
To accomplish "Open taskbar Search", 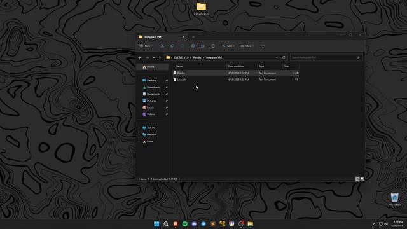I will click(x=166, y=224).
